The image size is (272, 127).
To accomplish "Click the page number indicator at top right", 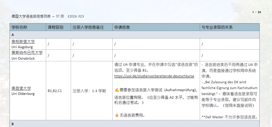I will [x=257, y=12].
